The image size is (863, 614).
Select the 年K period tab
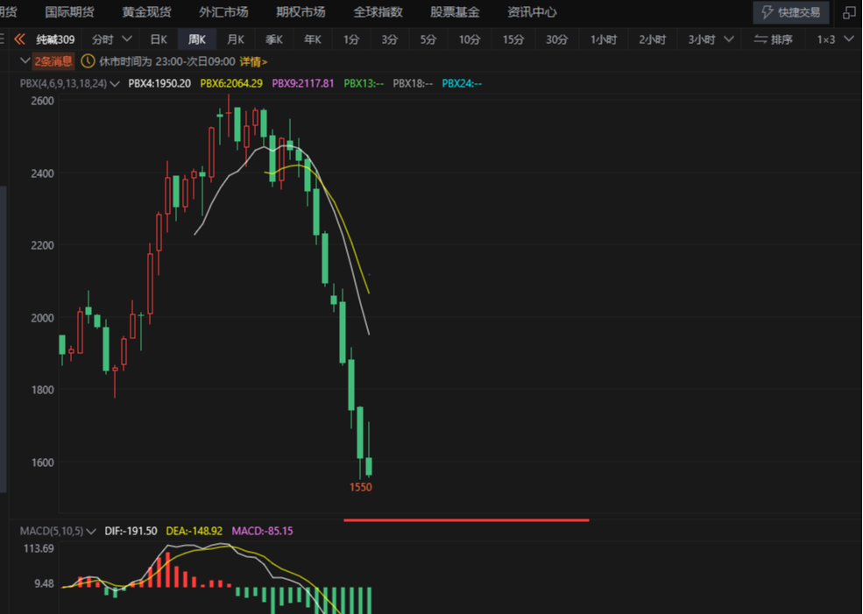313,39
